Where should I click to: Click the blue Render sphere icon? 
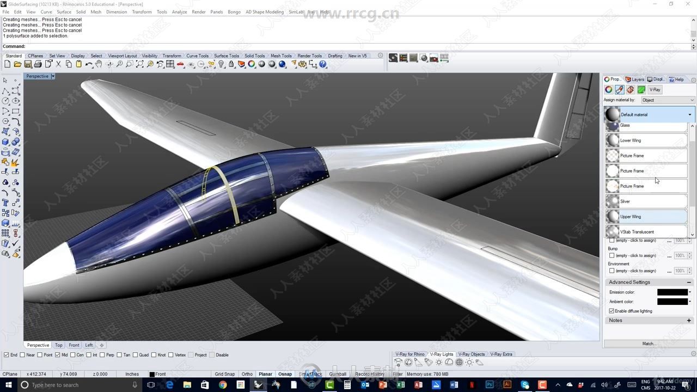(282, 64)
